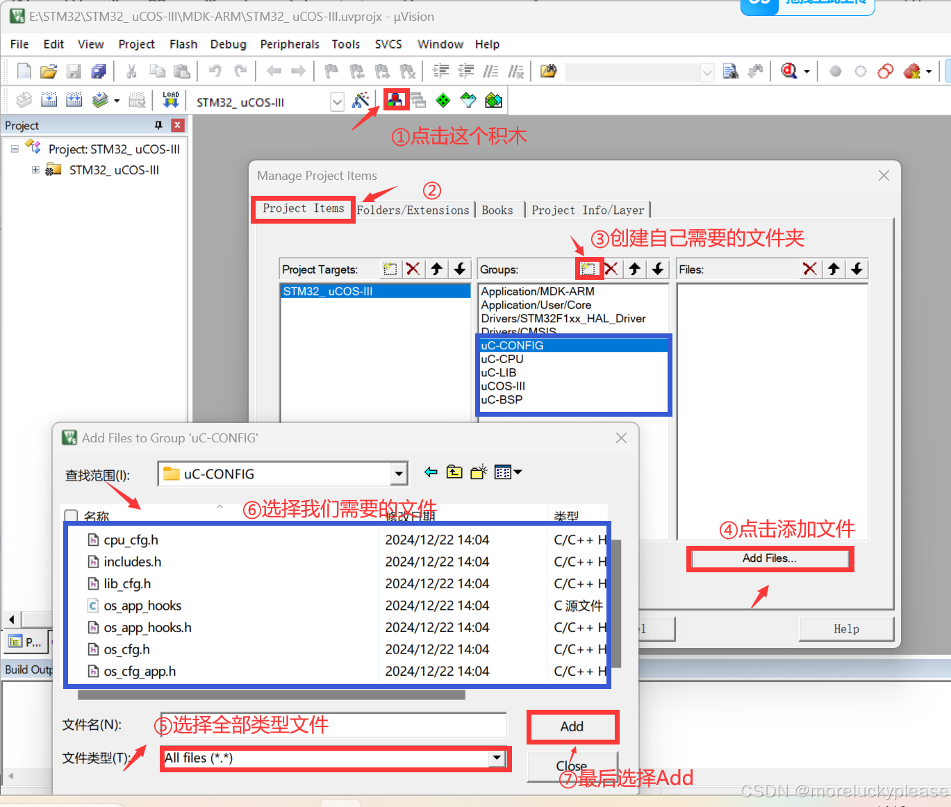Download to flash with LOAD icon
The width and height of the screenshot is (951, 807).
[x=171, y=100]
